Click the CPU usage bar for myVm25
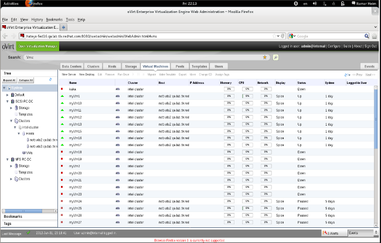 tap(247, 208)
